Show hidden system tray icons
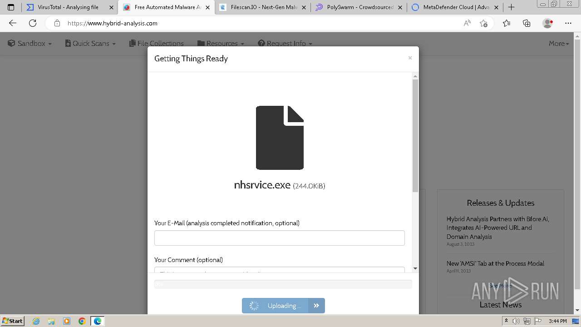Viewport: 581px width, 327px height. [507, 321]
